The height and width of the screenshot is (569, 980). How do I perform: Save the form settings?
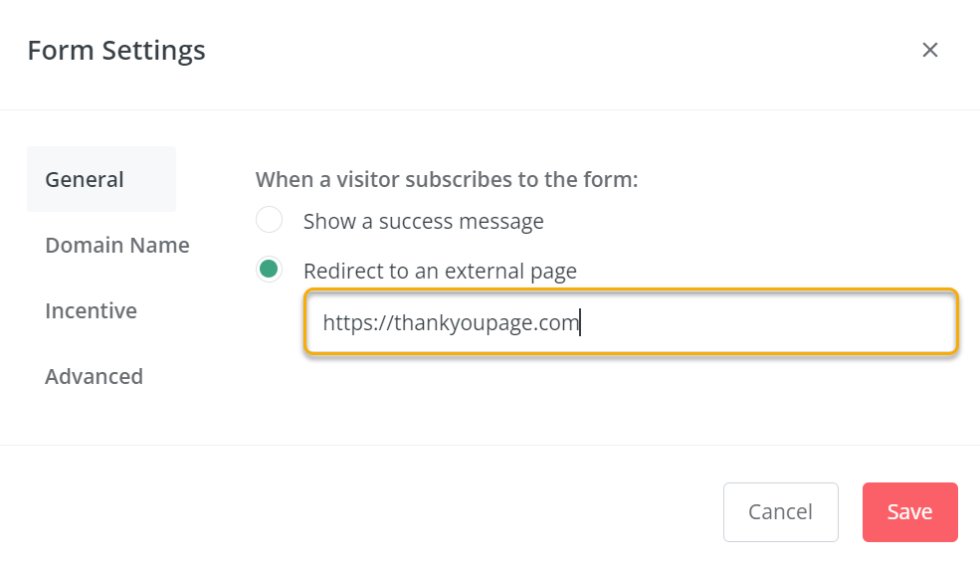click(x=909, y=512)
